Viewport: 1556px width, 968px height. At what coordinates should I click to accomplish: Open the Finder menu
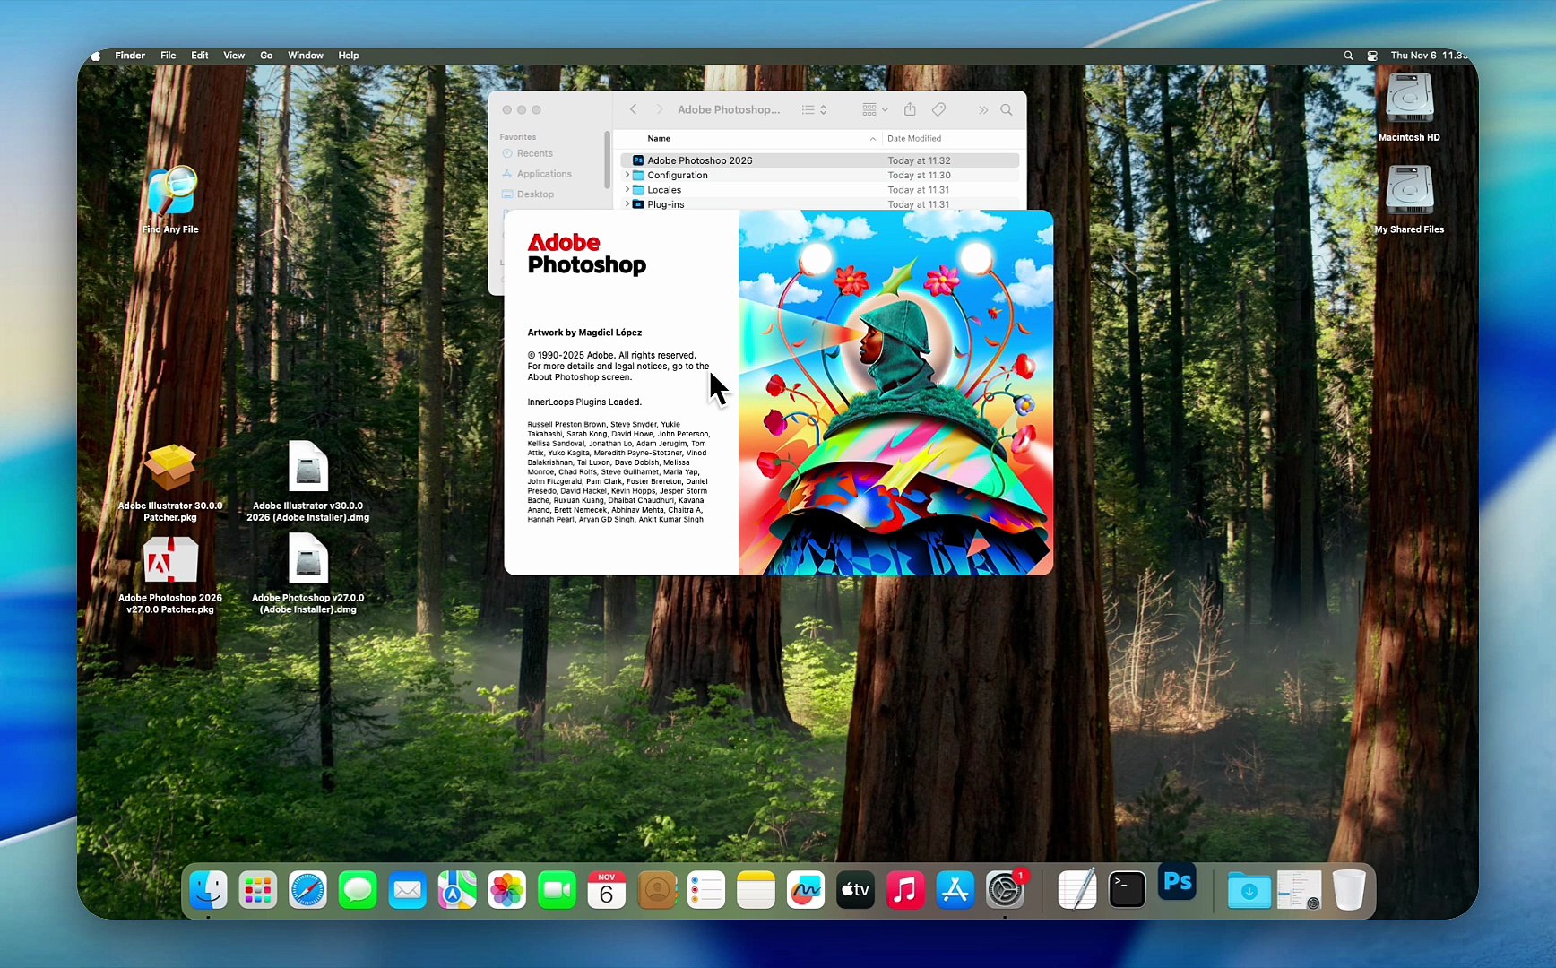[x=130, y=56]
